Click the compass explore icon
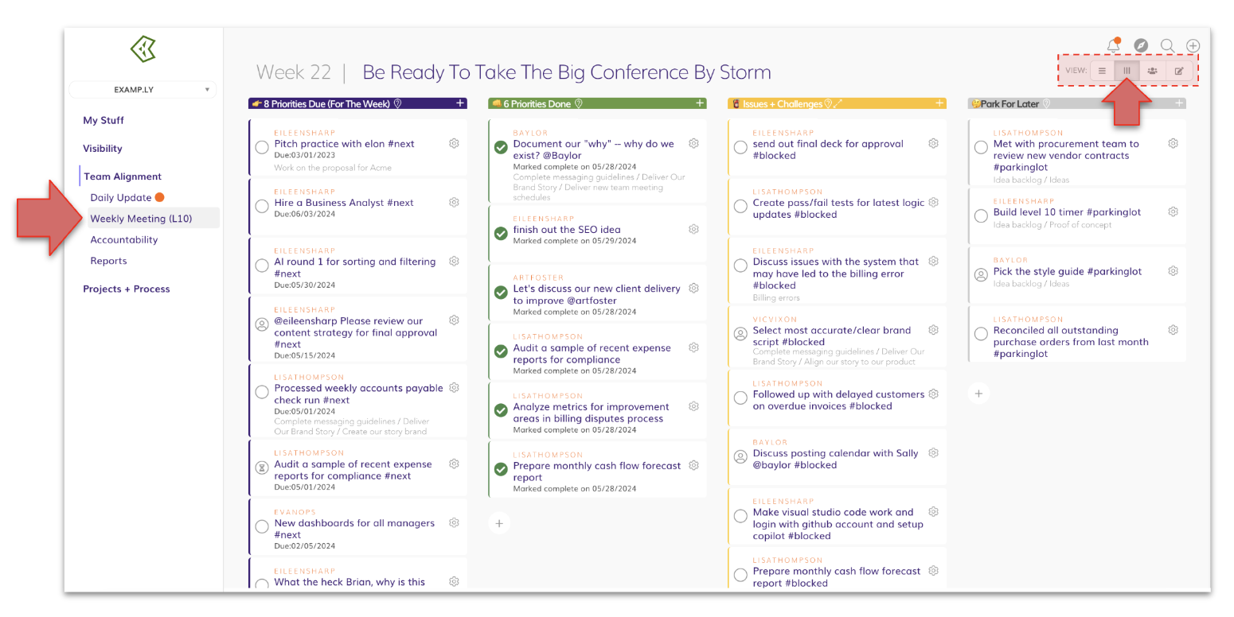Screen dimensions: 1234x617 (x=1141, y=46)
